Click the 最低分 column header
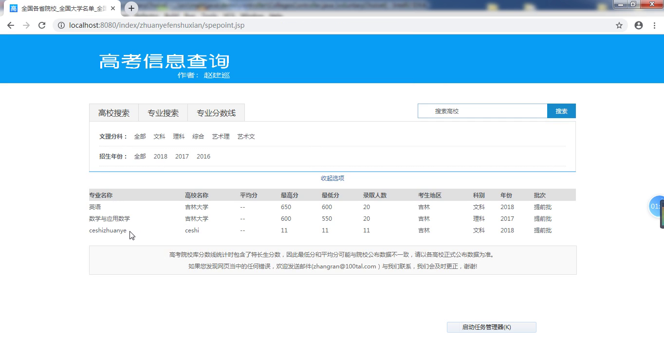This screenshot has width=664, height=354. pos(331,195)
